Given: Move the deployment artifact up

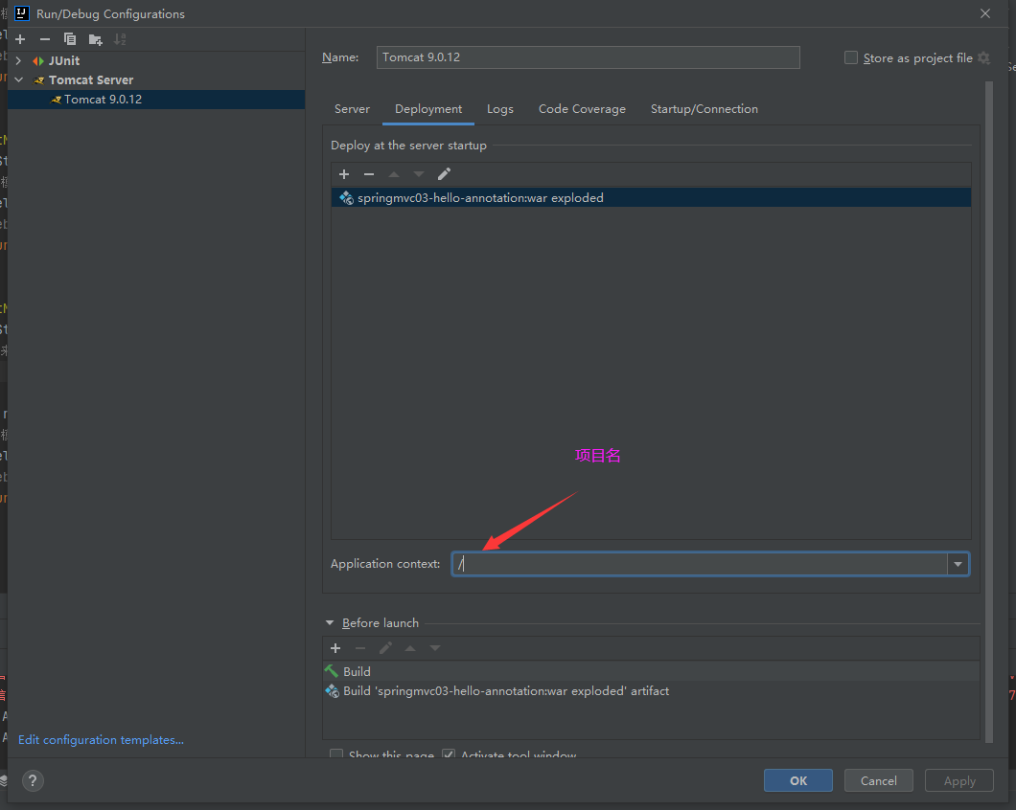Looking at the screenshot, I should [393, 174].
